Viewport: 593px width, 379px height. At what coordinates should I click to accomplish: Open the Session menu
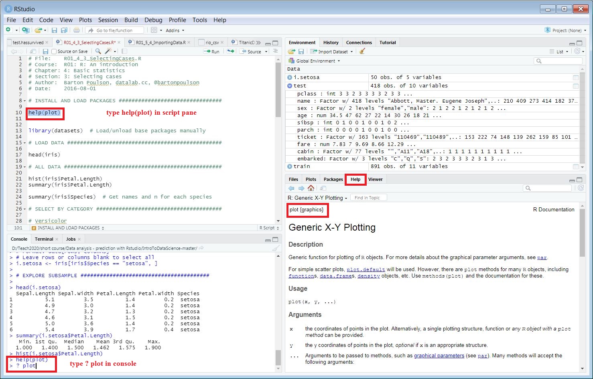[108, 20]
